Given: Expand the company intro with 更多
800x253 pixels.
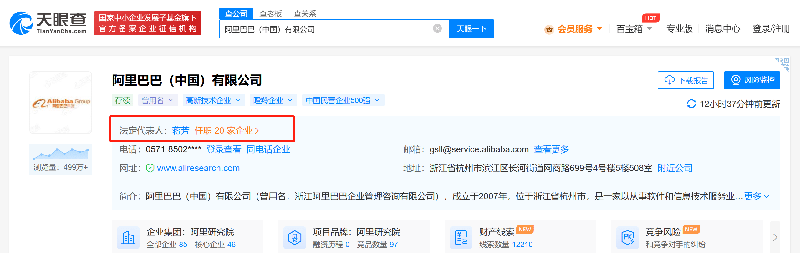Looking at the screenshot, I should click(757, 196).
